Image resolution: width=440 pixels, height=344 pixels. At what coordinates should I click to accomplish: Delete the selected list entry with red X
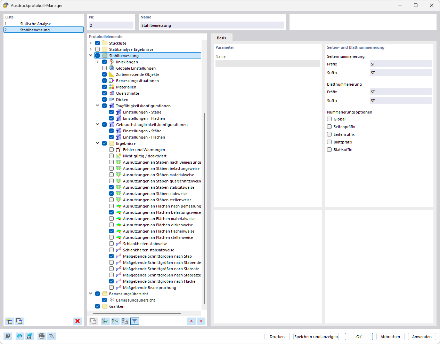[x=78, y=321]
